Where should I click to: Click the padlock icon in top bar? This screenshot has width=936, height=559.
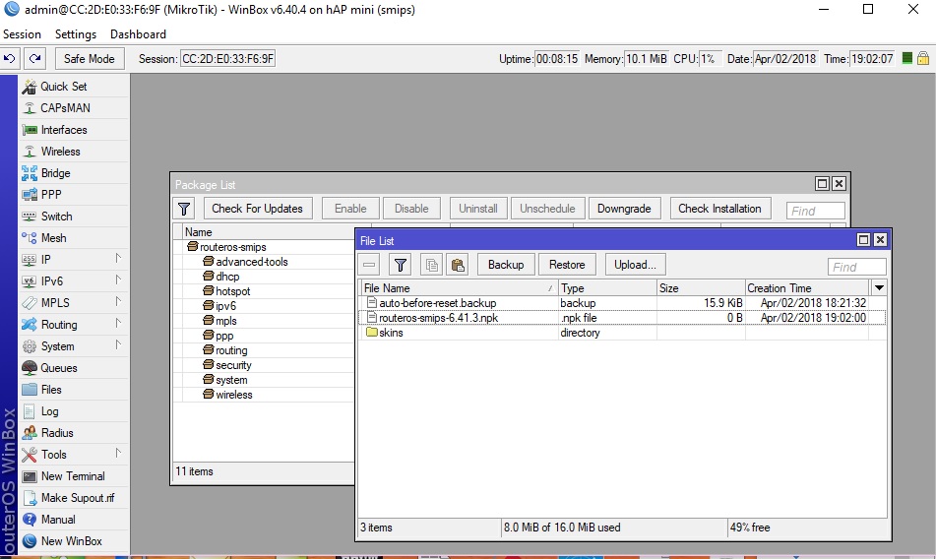click(923, 58)
